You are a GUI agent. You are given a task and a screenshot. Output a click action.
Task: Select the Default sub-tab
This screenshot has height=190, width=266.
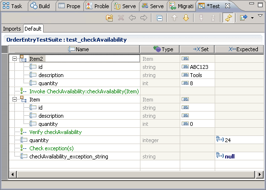[x=33, y=29]
